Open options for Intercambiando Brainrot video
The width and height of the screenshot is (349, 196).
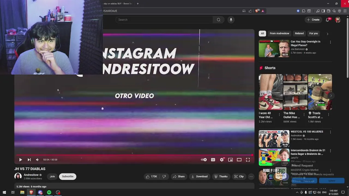click(330, 151)
